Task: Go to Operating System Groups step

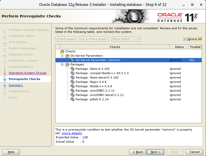Action: (28, 73)
